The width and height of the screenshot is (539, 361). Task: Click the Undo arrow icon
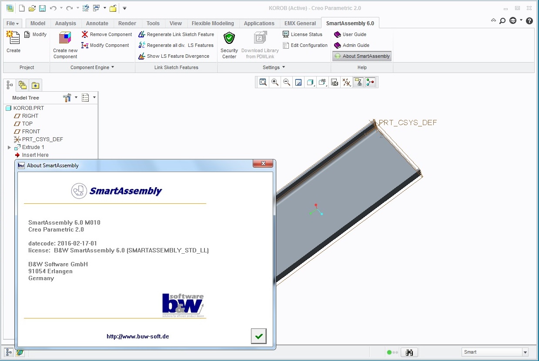click(53, 8)
